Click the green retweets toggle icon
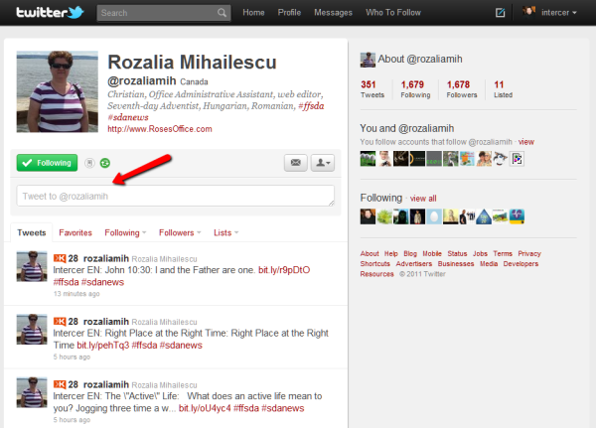 [105, 163]
